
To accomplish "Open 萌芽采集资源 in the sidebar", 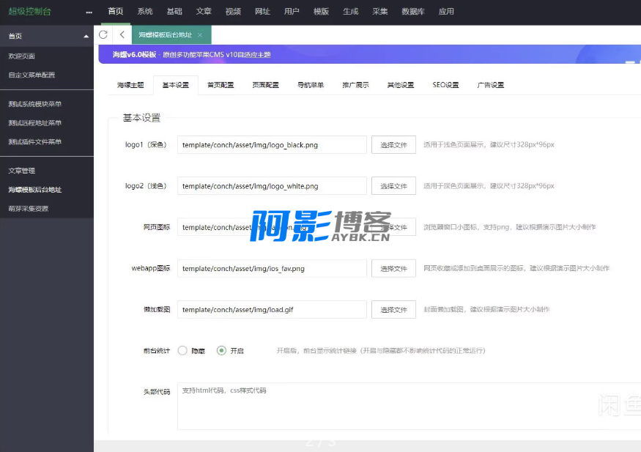I will pos(29,209).
